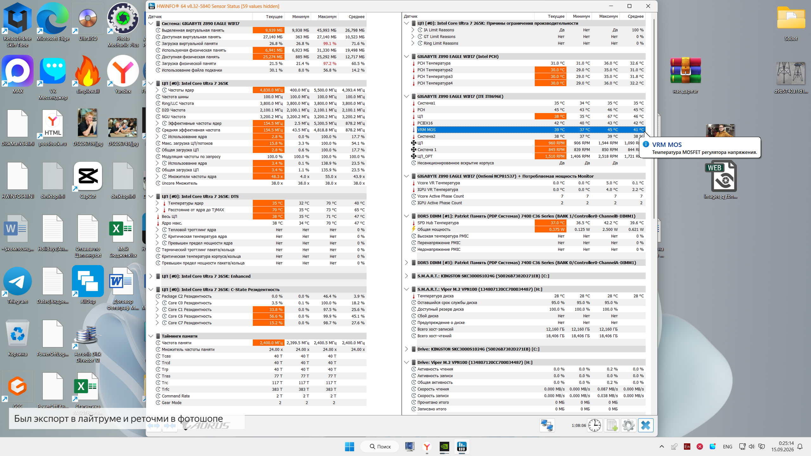Image resolution: width=811 pixels, height=456 pixels.
Task: Open HWiNFO settings gear button
Action: coord(628,425)
